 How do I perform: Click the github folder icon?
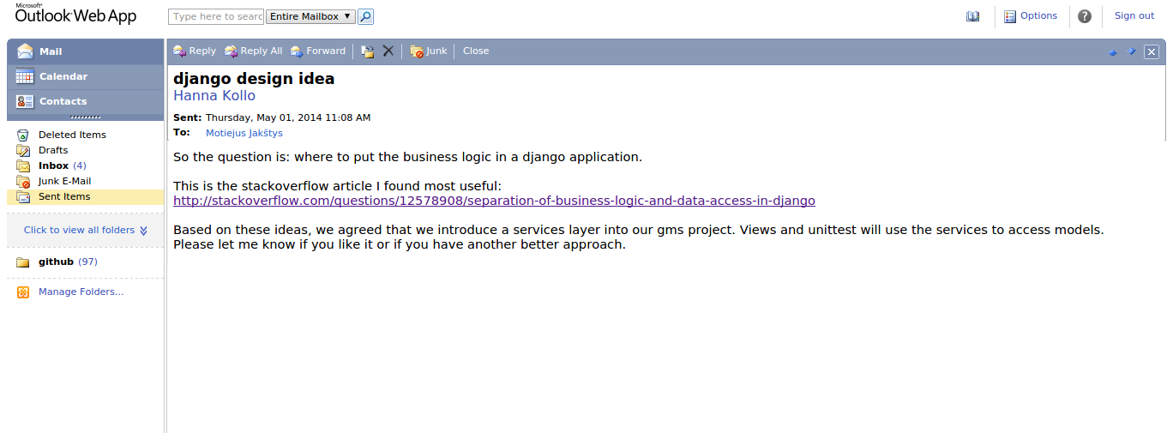[x=23, y=262]
